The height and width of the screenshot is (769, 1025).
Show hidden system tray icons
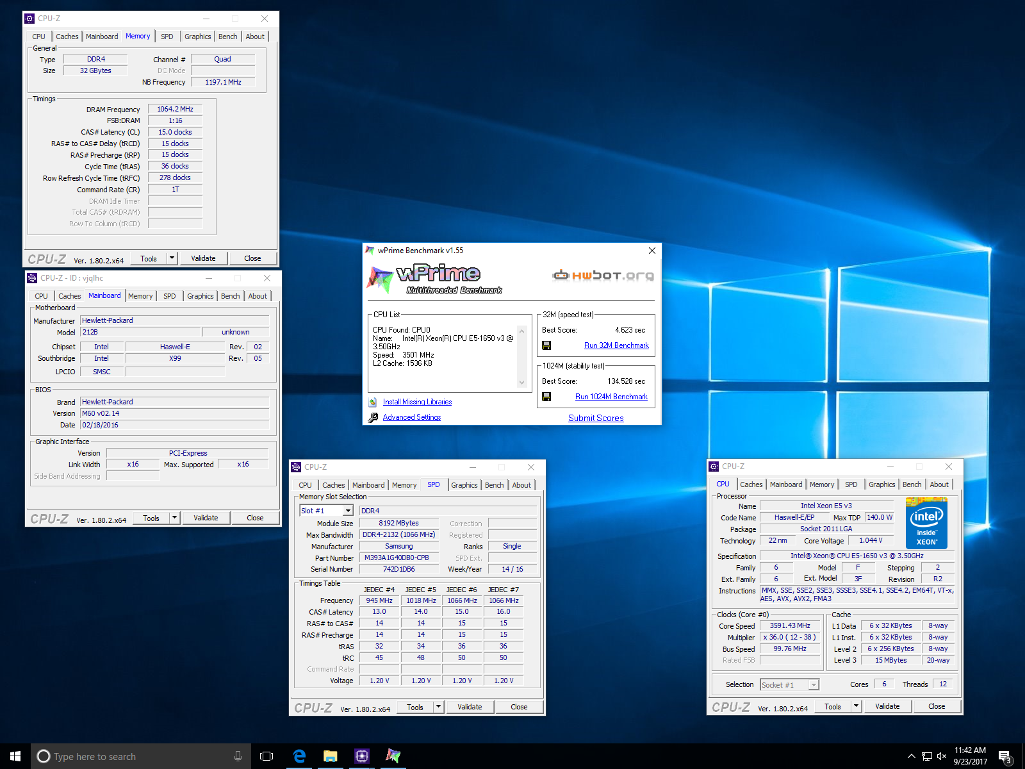coord(911,756)
